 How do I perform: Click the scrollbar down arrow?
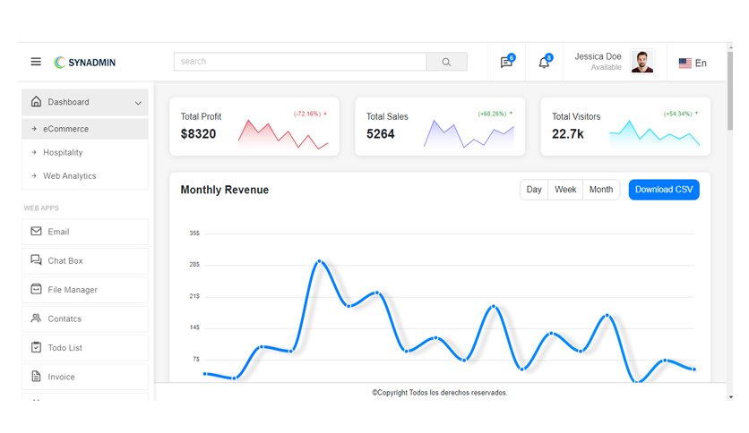pyautogui.click(x=730, y=396)
